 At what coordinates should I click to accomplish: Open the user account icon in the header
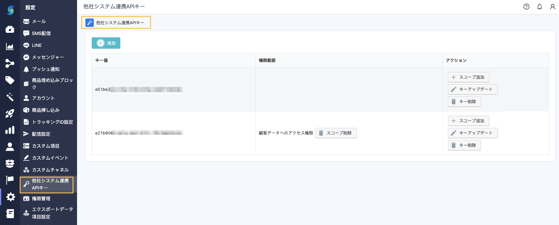[553, 7]
